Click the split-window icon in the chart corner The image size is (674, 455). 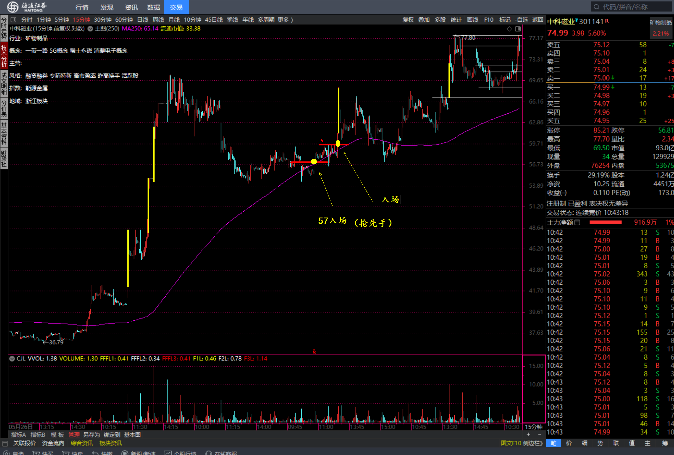pyautogui.click(x=518, y=29)
